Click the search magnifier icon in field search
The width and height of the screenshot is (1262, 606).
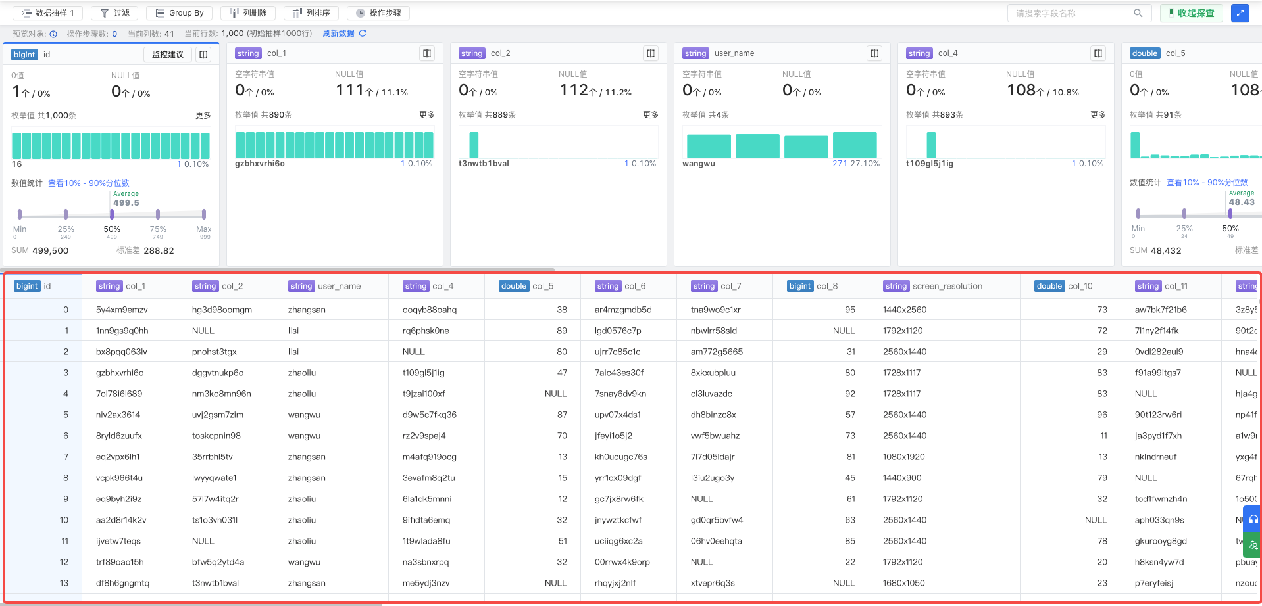click(1138, 13)
